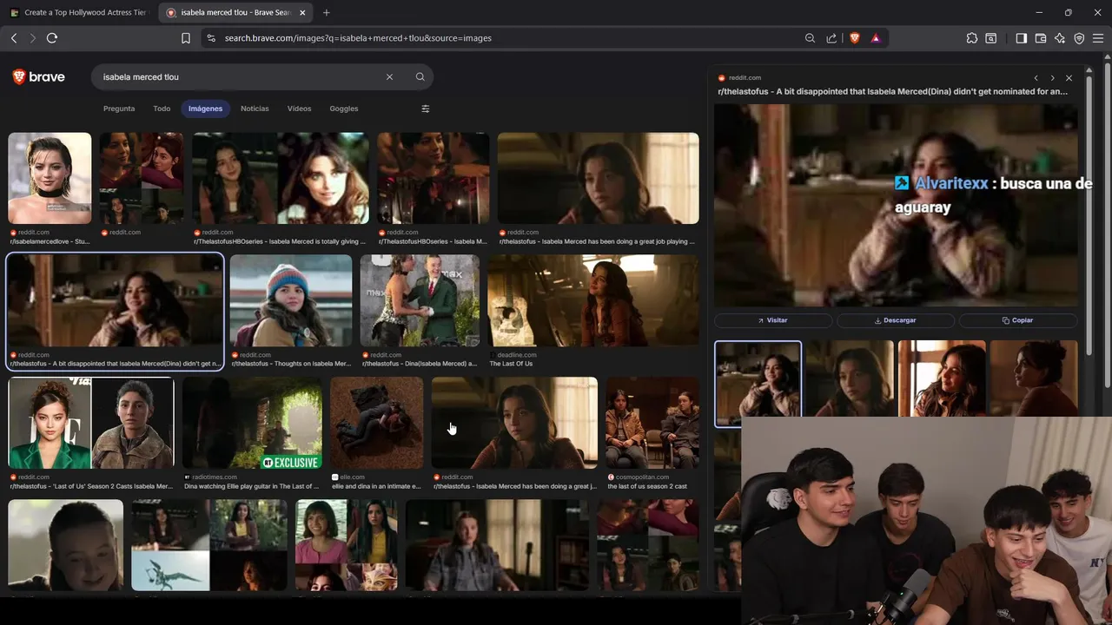
Task: Reload the Brave search page
Action: (x=52, y=38)
